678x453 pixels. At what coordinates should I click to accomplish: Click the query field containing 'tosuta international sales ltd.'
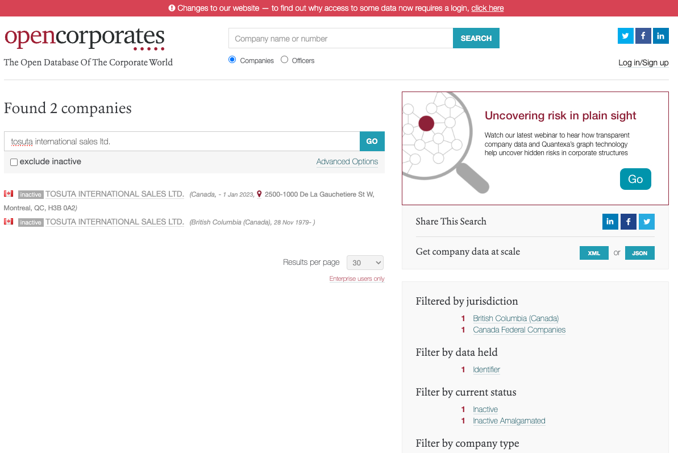pos(182,142)
